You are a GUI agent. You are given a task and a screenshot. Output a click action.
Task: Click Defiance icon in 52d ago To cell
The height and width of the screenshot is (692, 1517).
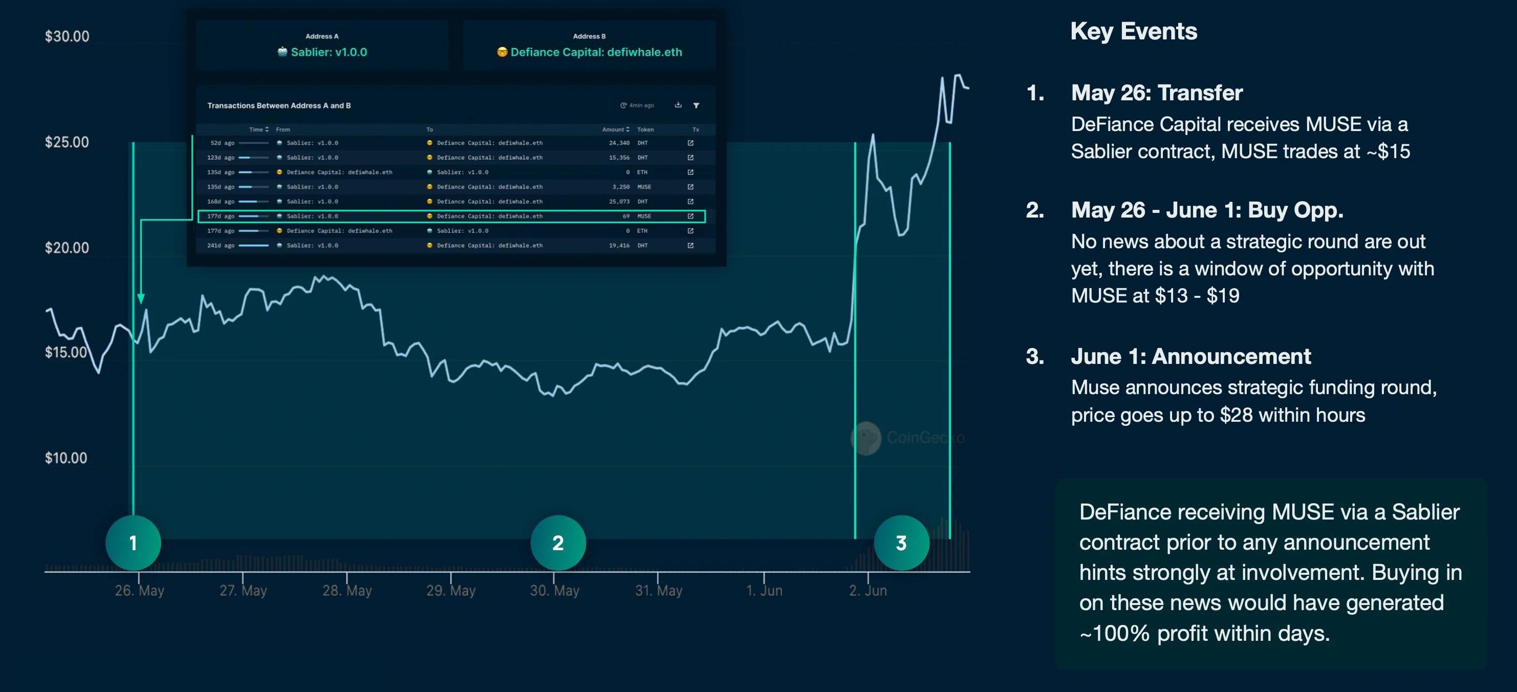[x=429, y=143]
